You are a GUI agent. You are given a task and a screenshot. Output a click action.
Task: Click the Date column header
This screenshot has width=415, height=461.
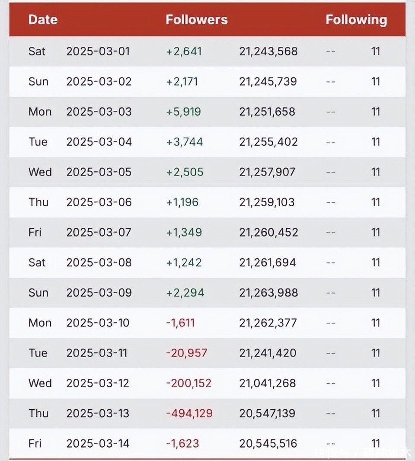[x=43, y=20]
